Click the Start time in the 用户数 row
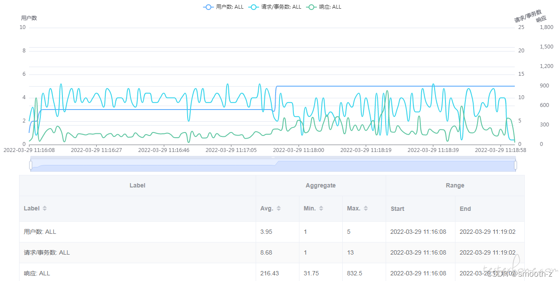559x281 pixels. tap(418, 232)
